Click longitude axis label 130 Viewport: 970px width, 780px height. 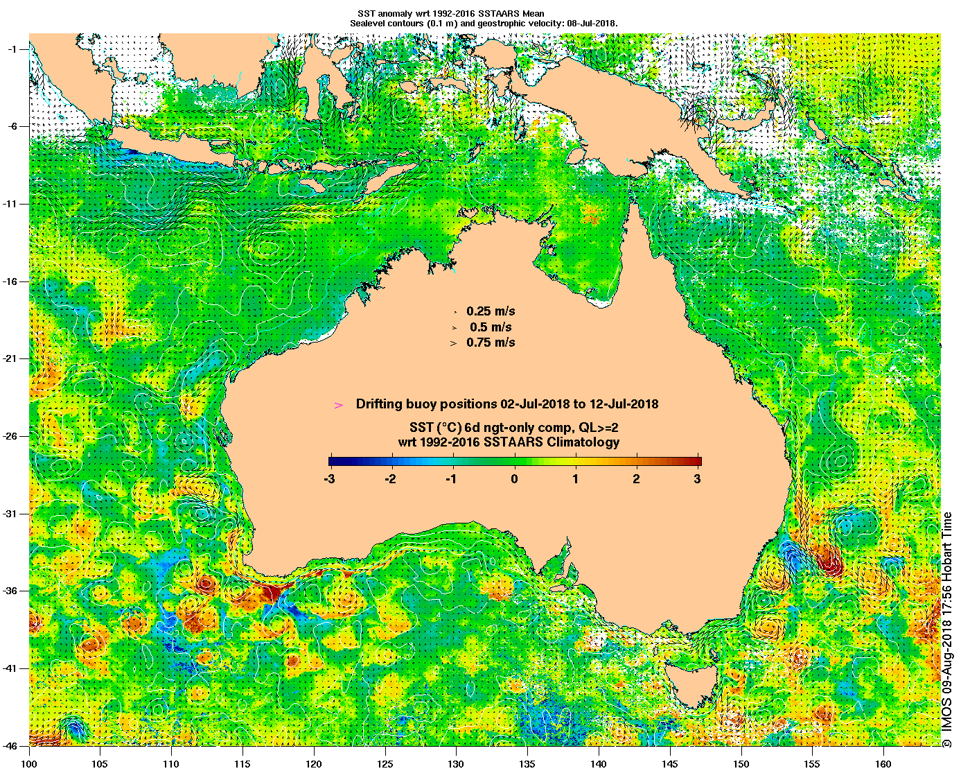456,764
